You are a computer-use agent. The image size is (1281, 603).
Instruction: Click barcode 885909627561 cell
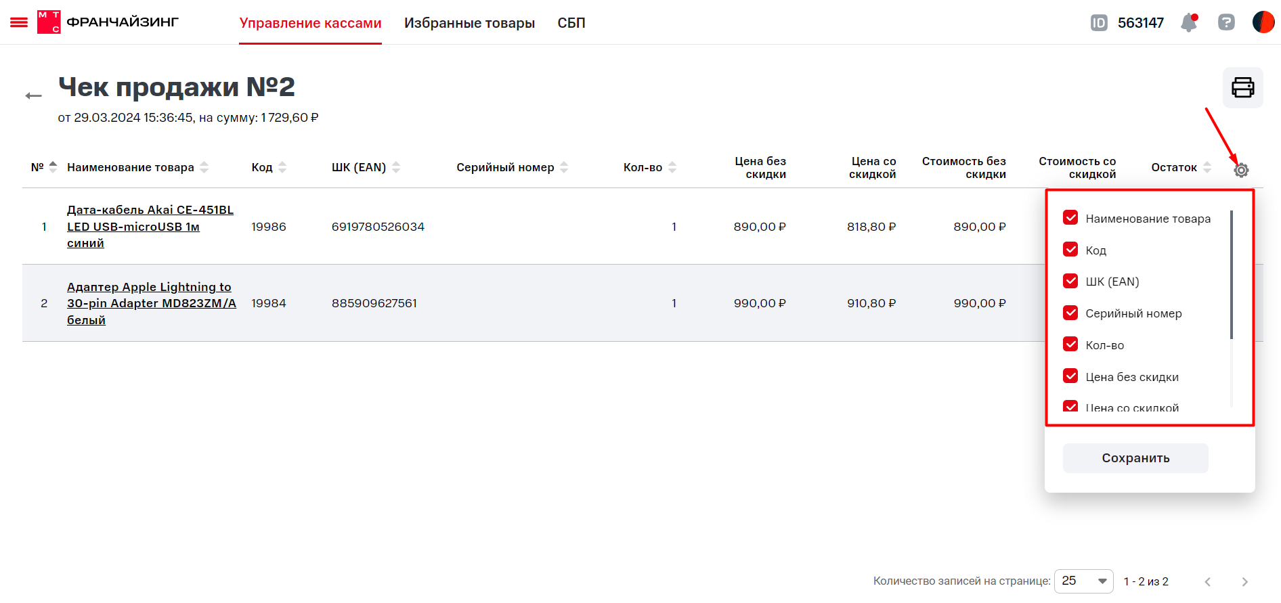(x=374, y=303)
